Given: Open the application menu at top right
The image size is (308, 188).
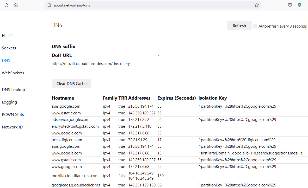Looking at the screenshot, I should point(307,5).
